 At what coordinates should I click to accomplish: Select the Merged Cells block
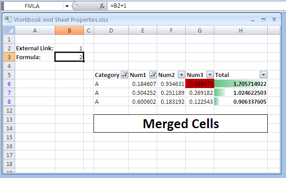point(180,123)
